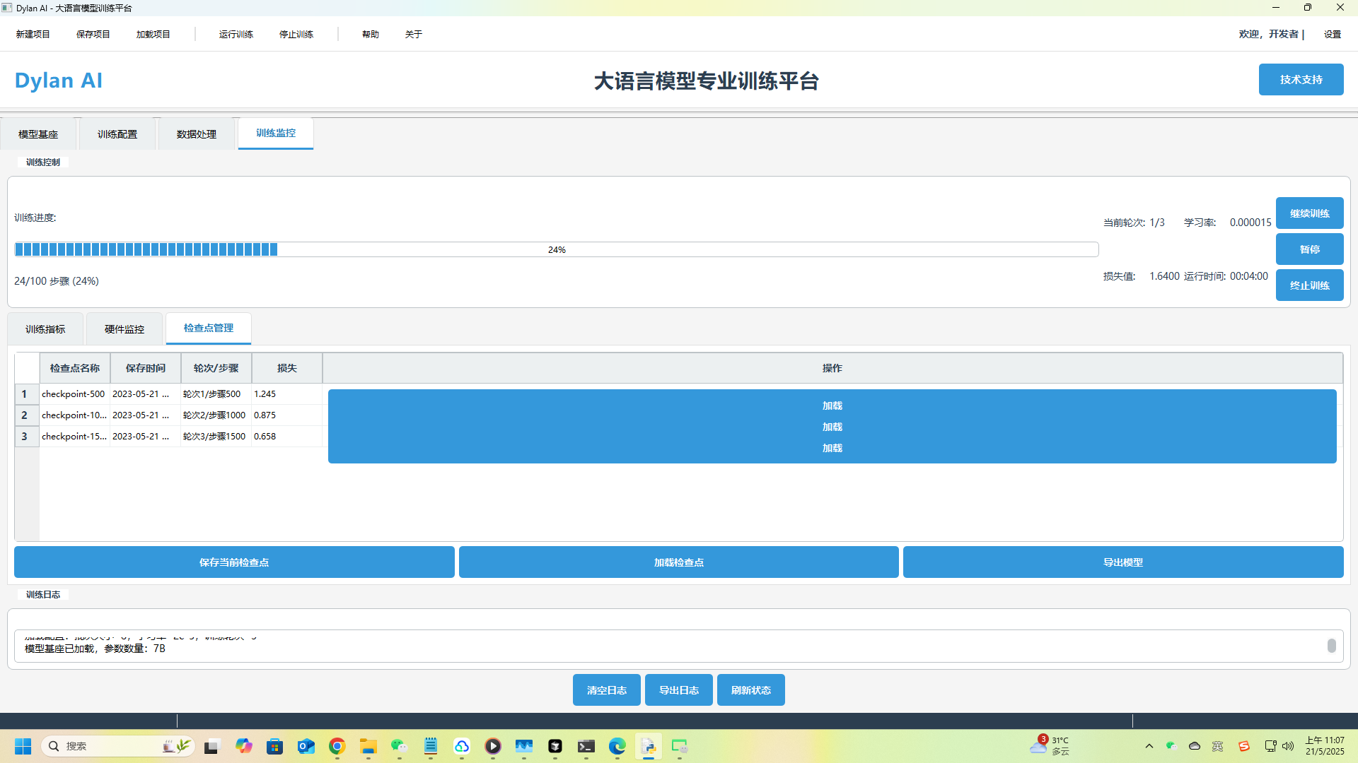
Task: Open the 训练配置 tab
Action: tap(117, 134)
